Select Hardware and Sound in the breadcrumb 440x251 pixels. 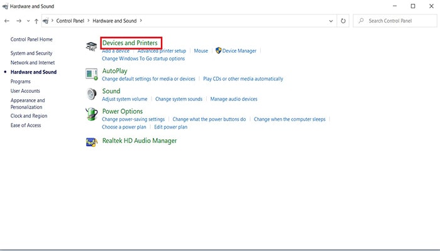pyautogui.click(x=114, y=21)
